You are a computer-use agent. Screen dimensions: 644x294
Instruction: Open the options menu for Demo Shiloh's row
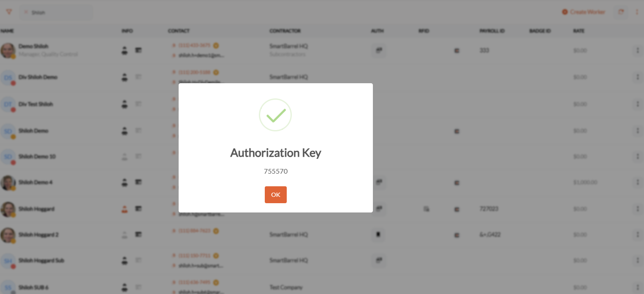pyautogui.click(x=638, y=50)
